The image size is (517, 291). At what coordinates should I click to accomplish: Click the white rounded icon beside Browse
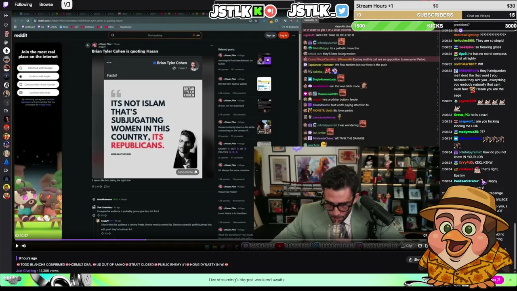click(x=67, y=4)
